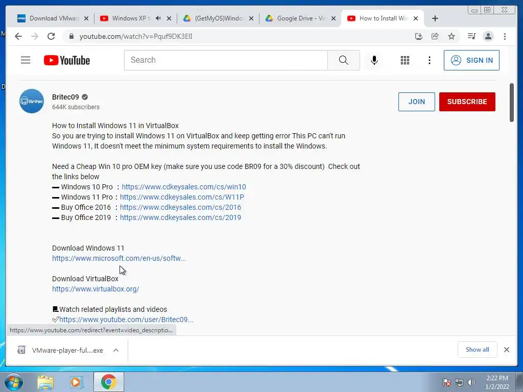
Task: Click Show all downloads
Action: [478, 350]
